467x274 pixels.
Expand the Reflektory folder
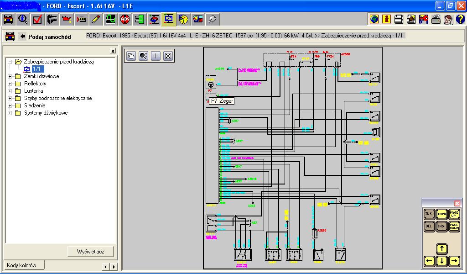10,84
